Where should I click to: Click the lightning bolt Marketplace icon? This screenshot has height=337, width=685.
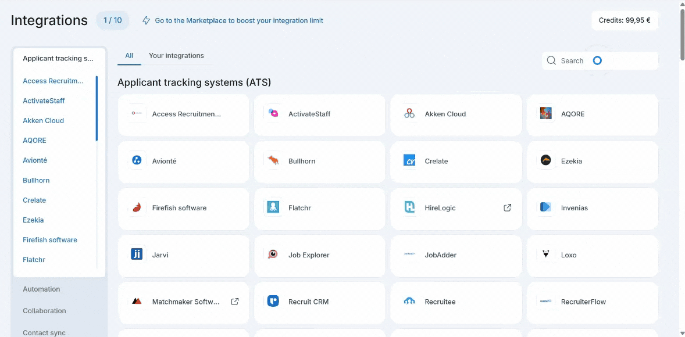pyautogui.click(x=147, y=20)
